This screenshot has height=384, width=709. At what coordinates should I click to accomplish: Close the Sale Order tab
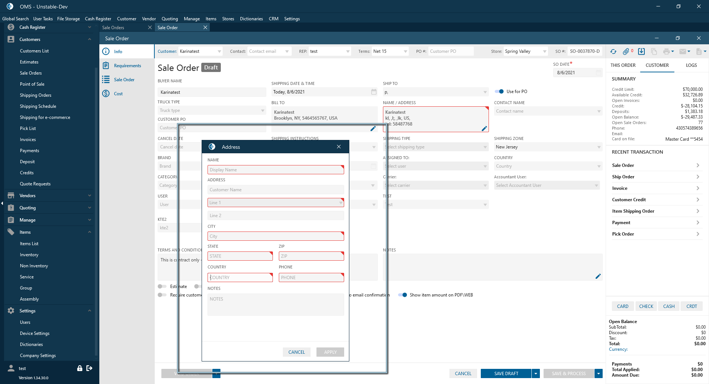[x=205, y=28]
